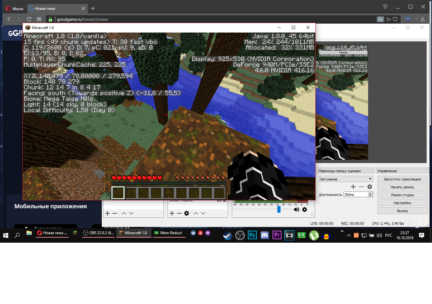This screenshot has height=304, width=432.
Task: Open the shopping cart extension icon
Action: [x=408, y=19]
